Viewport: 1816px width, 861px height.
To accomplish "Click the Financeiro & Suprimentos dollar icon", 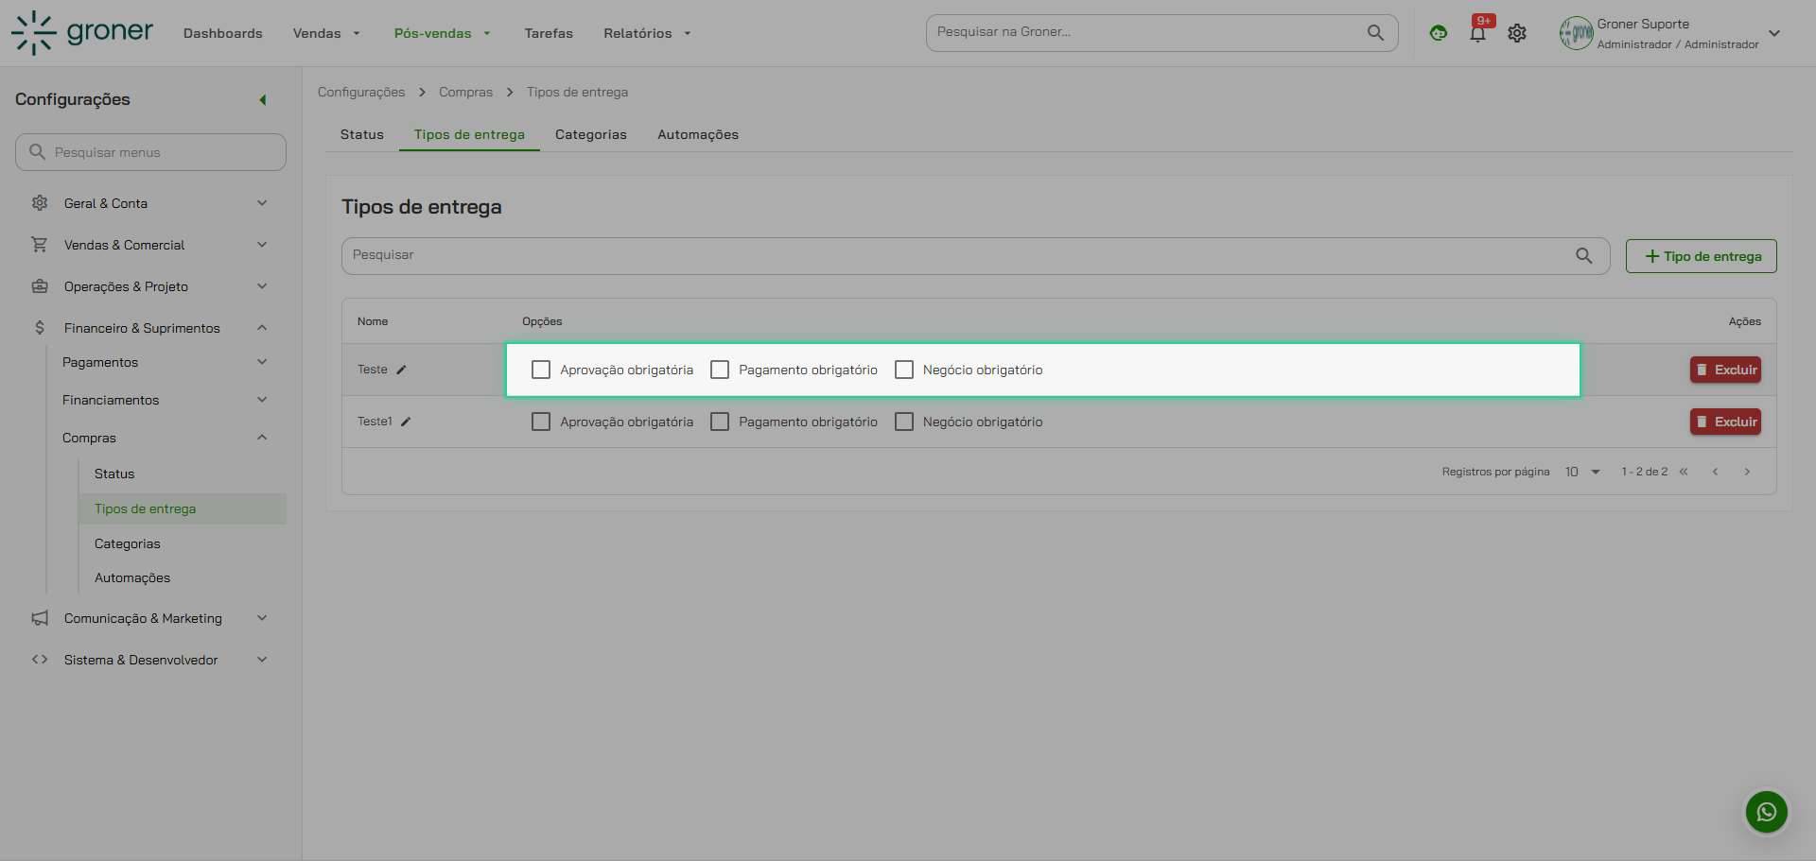I will (39, 327).
